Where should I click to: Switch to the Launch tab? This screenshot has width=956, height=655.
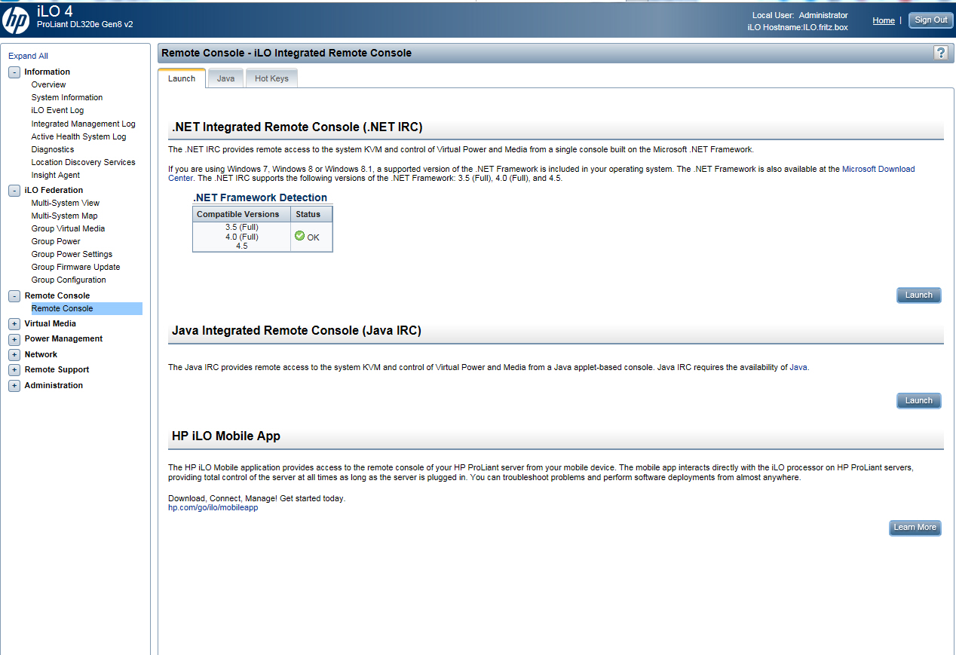pos(182,78)
